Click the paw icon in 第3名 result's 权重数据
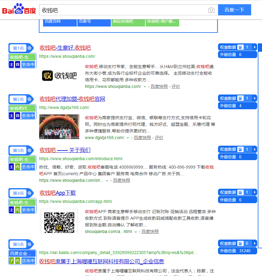262x276 pixels. pyautogui.click(x=240, y=150)
